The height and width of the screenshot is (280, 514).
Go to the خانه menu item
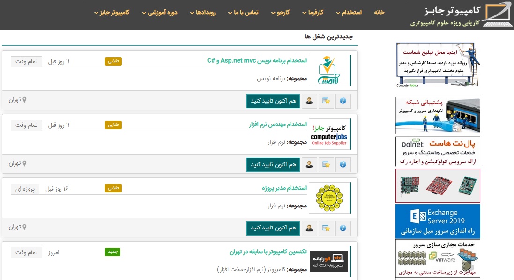point(379,13)
